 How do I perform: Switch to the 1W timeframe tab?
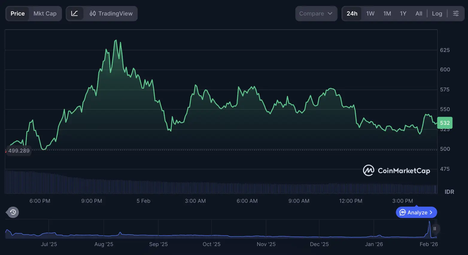point(370,13)
